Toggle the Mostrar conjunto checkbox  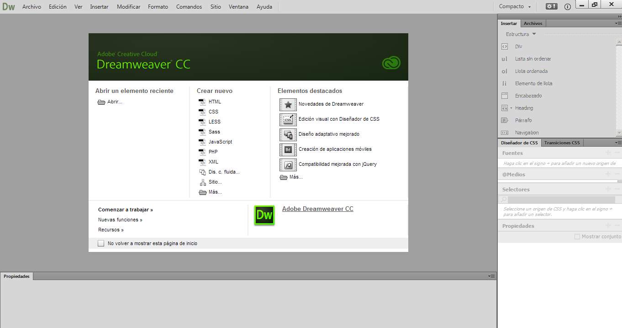(x=577, y=236)
